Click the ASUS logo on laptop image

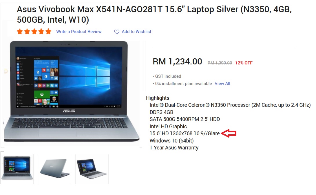[69, 111]
